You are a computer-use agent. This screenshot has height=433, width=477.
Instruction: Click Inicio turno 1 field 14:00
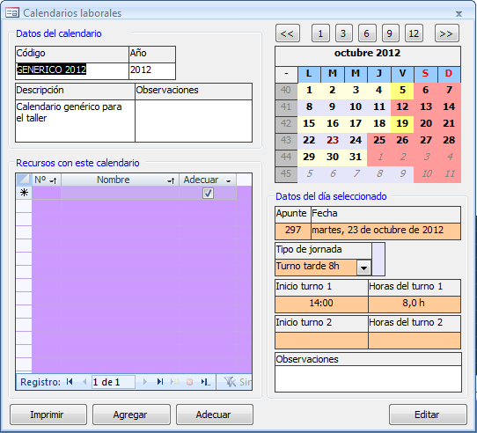321,305
